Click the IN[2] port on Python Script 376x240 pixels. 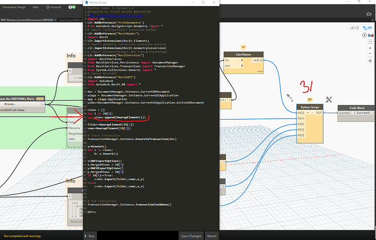301,124
